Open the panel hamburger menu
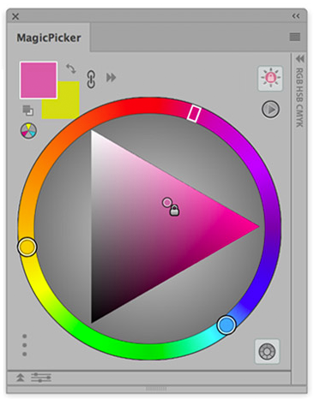Screen dimensions: 314x399 click(x=295, y=37)
